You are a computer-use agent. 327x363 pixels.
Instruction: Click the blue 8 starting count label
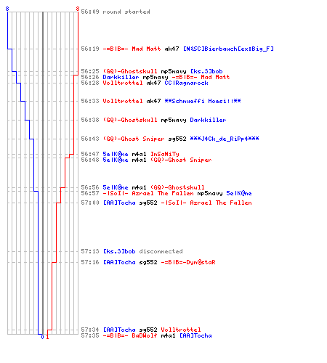[x=7, y=9]
